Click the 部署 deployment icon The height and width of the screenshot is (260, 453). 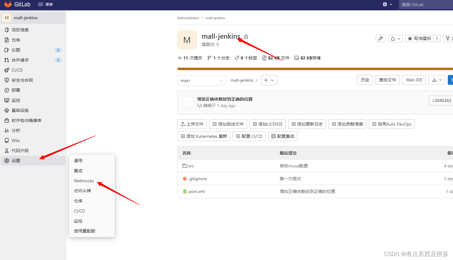(7, 90)
